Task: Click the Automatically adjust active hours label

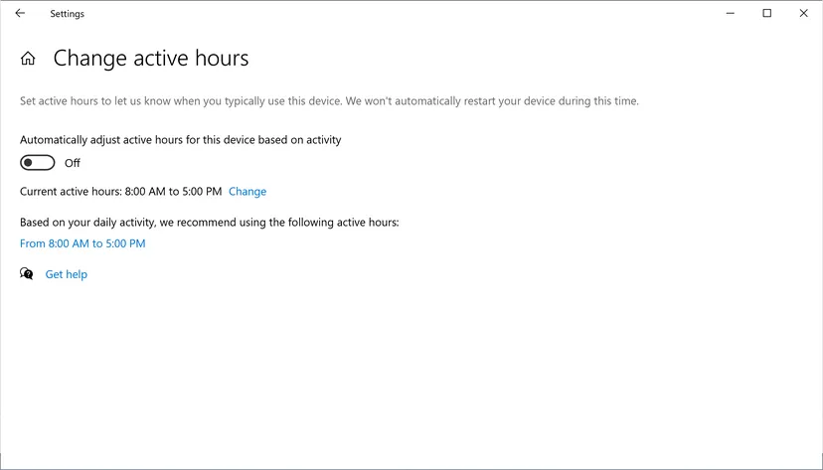Action: 180,140
